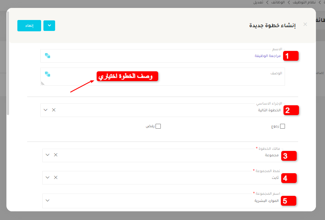This screenshot has height=220, width=325.
Task: Click the translation icon in the الاسم field
Action: pos(48,55)
